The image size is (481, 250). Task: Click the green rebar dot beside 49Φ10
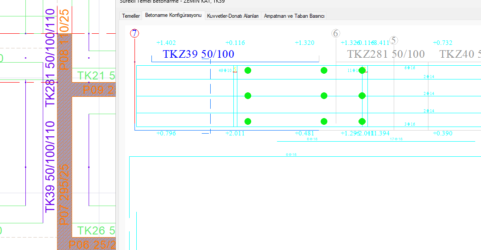point(248,70)
